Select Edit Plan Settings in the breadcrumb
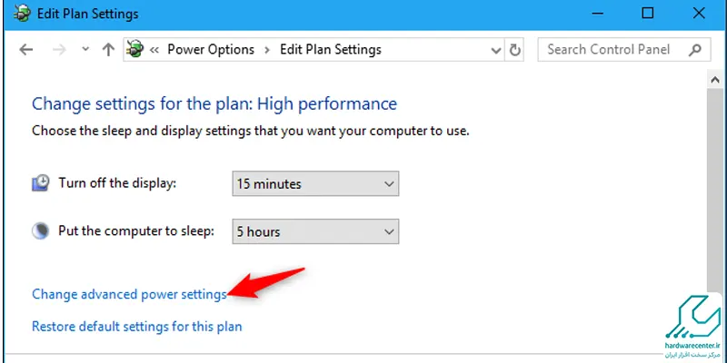727x363 pixels. [x=331, y=50]
